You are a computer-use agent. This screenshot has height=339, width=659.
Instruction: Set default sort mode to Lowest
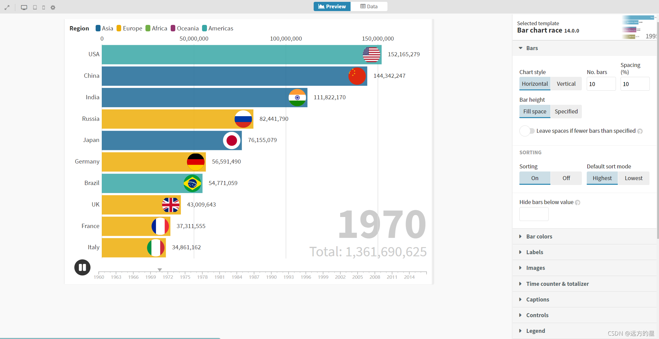tap(633, 178)
